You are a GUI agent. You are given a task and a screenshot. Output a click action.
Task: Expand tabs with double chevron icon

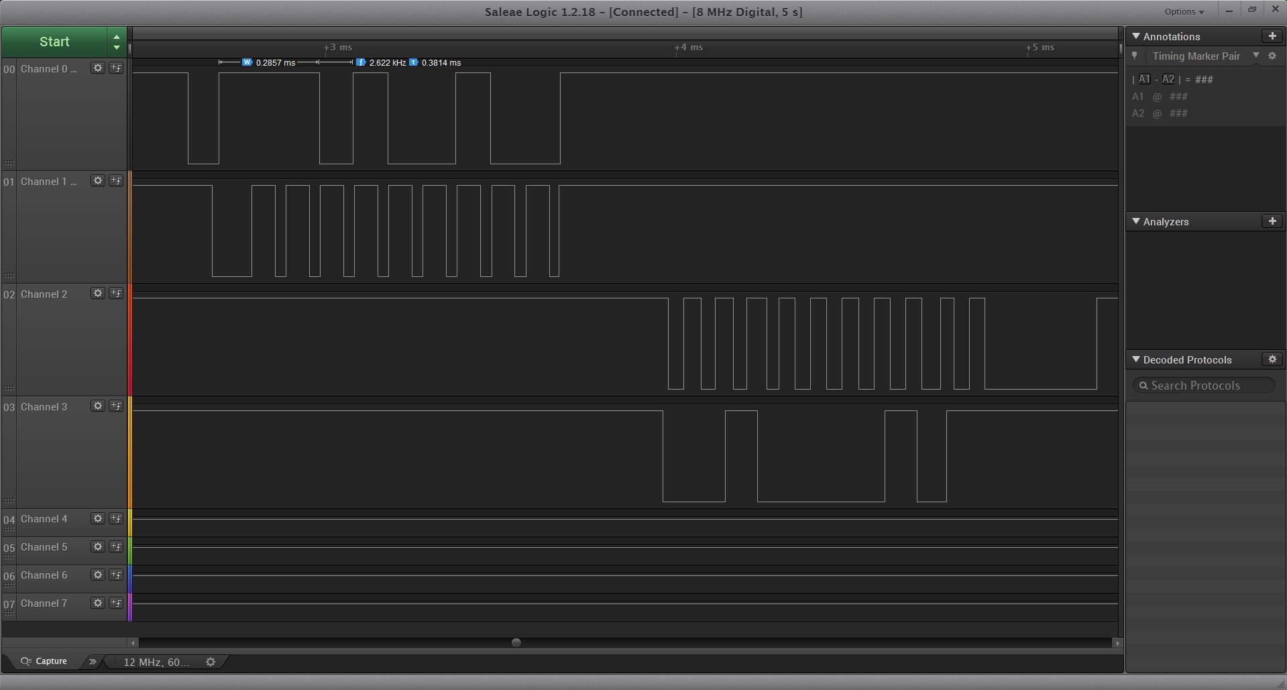click(93, 662)
